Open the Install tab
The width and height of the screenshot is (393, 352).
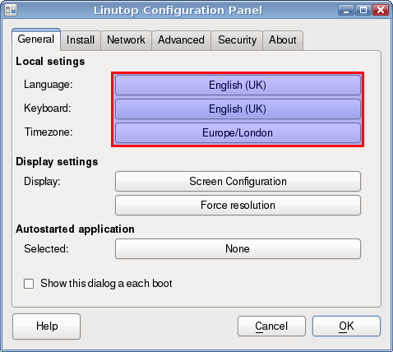[x=81, y=40]
